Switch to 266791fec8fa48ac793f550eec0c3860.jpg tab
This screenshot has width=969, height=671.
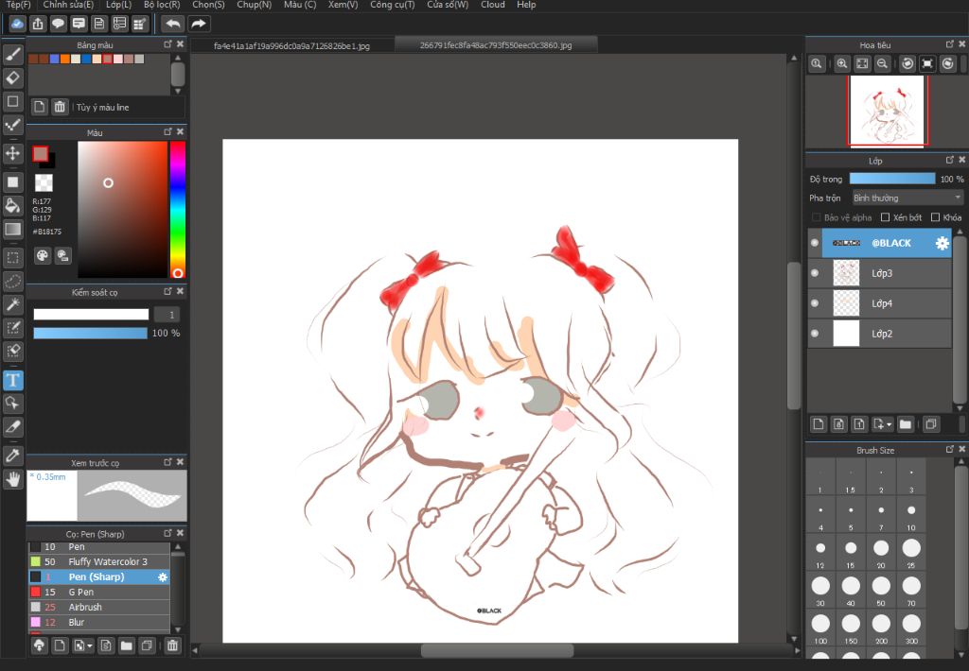(496, 45)
